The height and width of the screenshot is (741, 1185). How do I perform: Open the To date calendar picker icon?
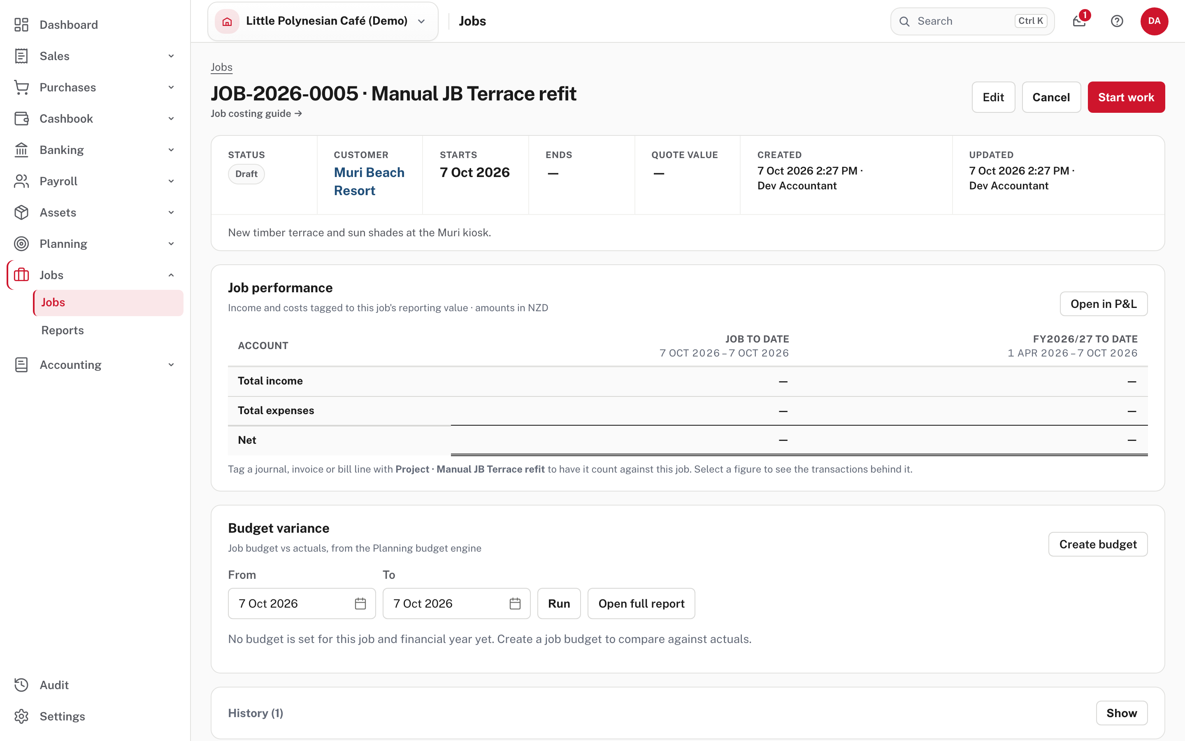(x=515, y=603)
